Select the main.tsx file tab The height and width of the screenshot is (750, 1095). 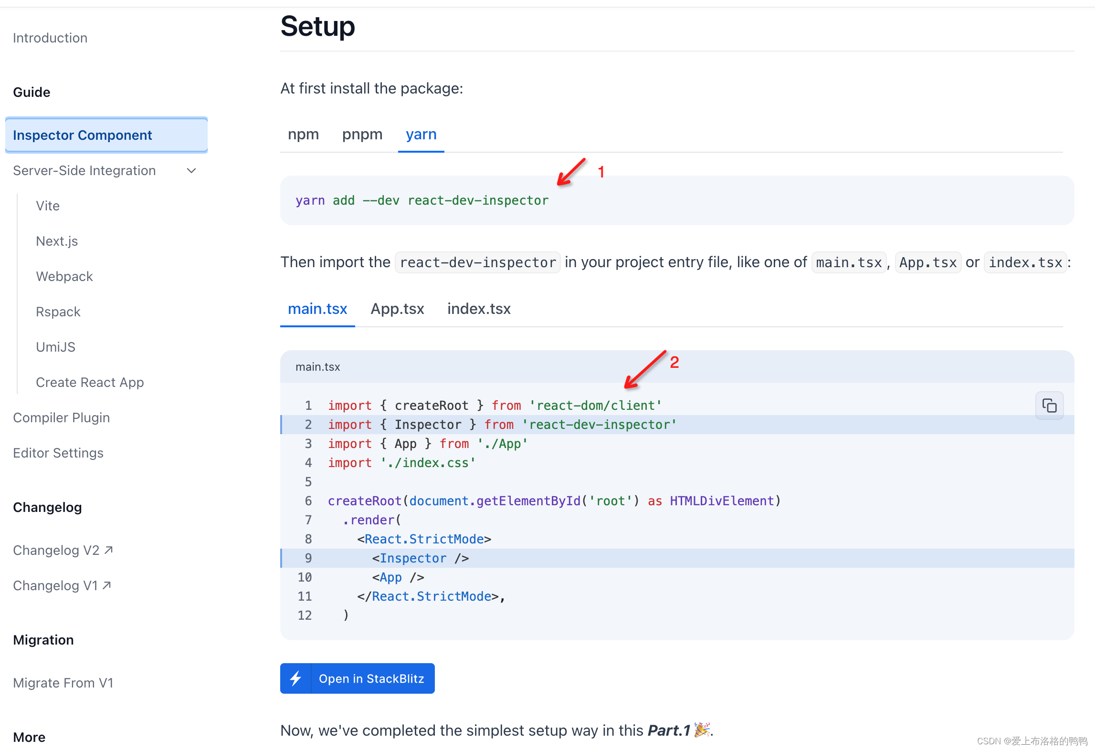[317, 309]
